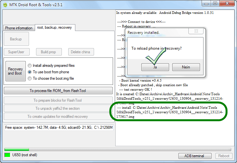
Task: Click the 'It is created:' log entry
Action: 170,99
